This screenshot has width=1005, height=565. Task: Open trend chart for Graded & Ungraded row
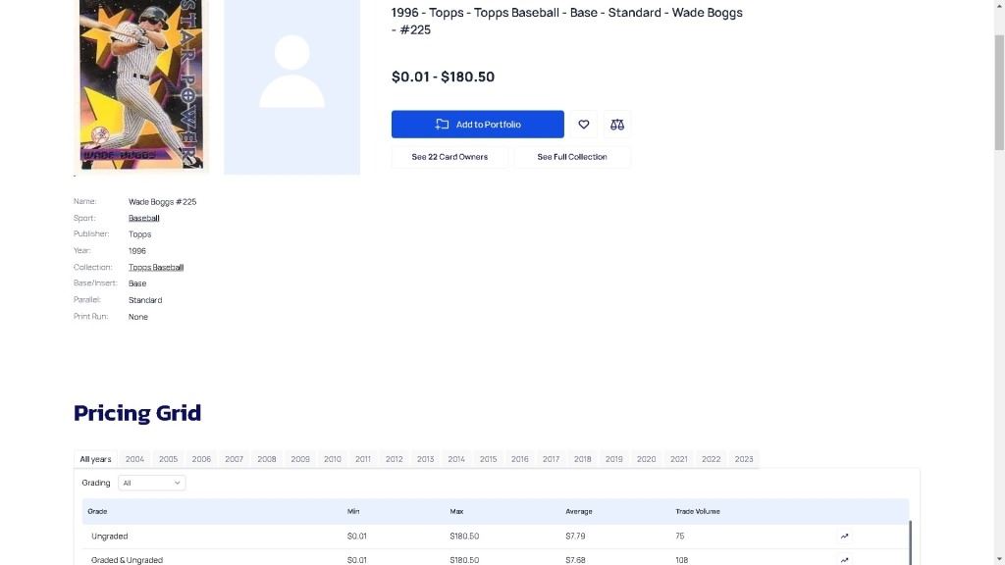(x=844, y=560)
